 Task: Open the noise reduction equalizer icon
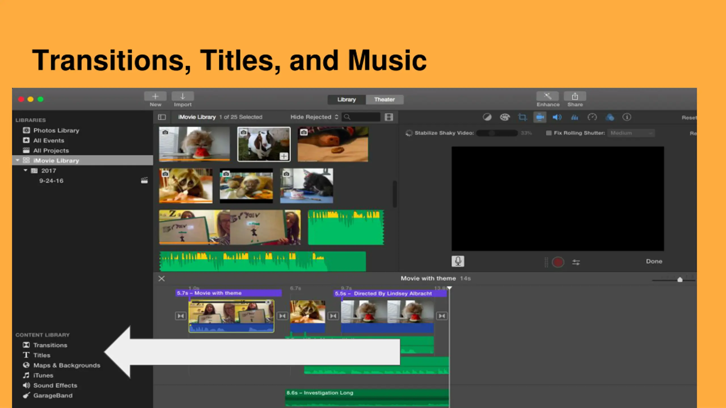(575, 117)
